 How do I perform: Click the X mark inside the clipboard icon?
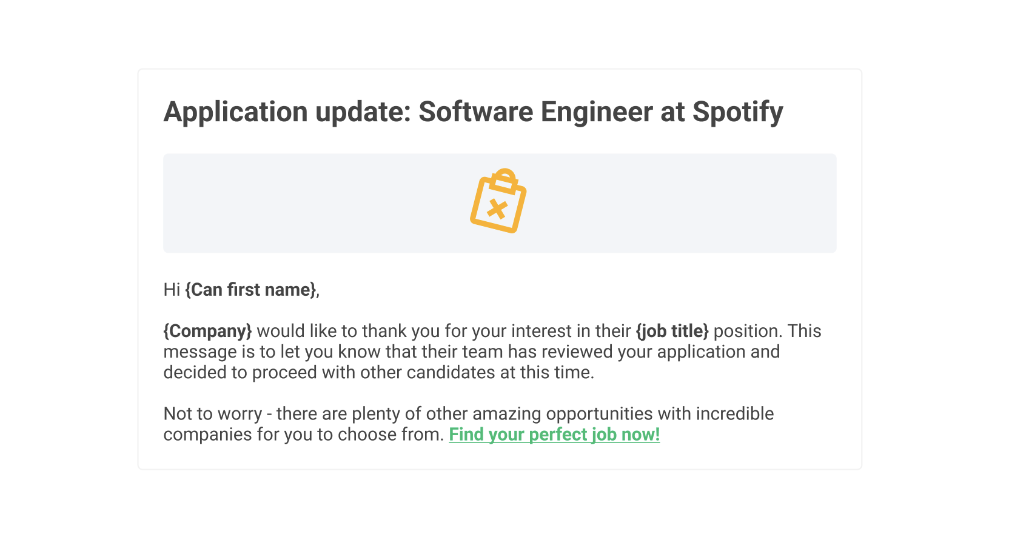[497, 209]
